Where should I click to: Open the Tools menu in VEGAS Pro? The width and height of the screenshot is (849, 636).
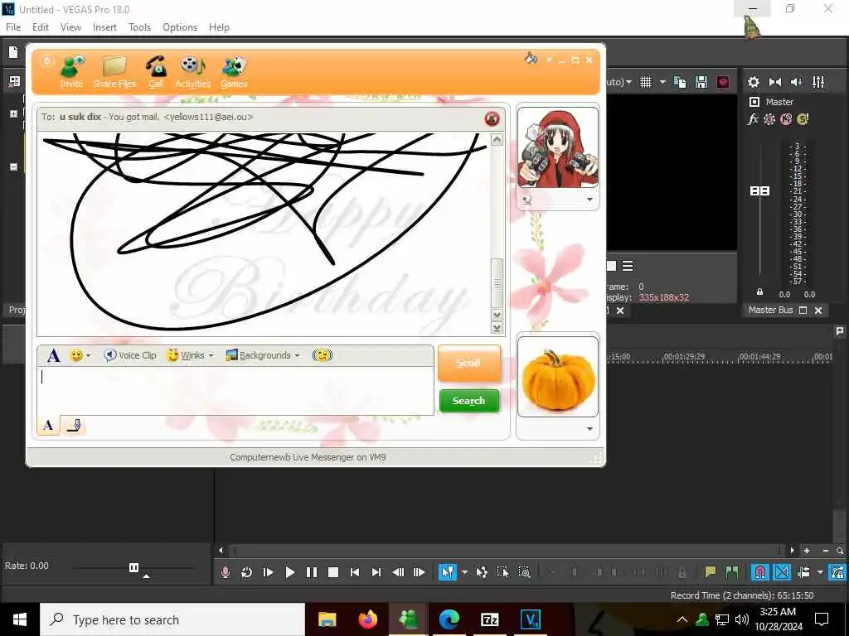[139, 27]
